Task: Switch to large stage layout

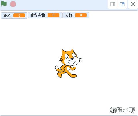Action: (x=122, y=4)
